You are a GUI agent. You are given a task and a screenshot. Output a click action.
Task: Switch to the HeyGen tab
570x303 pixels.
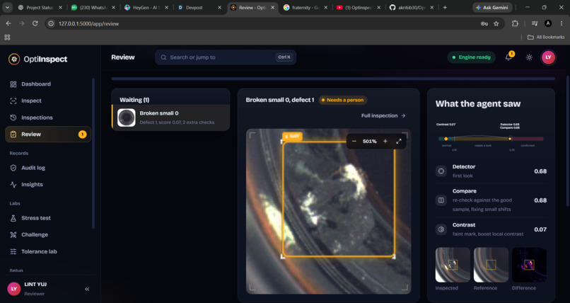[x=146, y=7]
